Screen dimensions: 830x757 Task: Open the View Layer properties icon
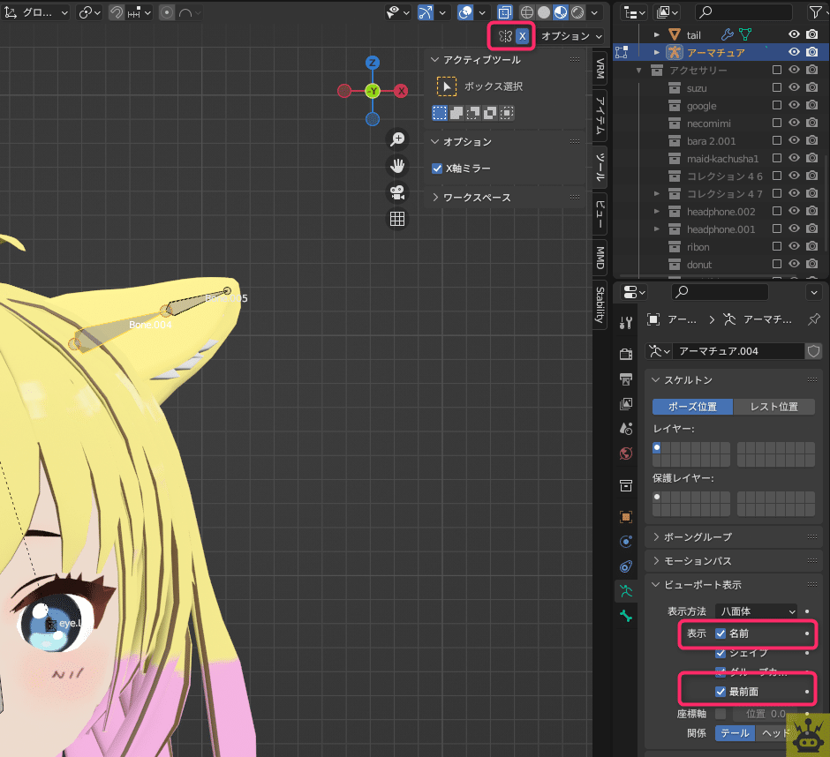[626, 404]
